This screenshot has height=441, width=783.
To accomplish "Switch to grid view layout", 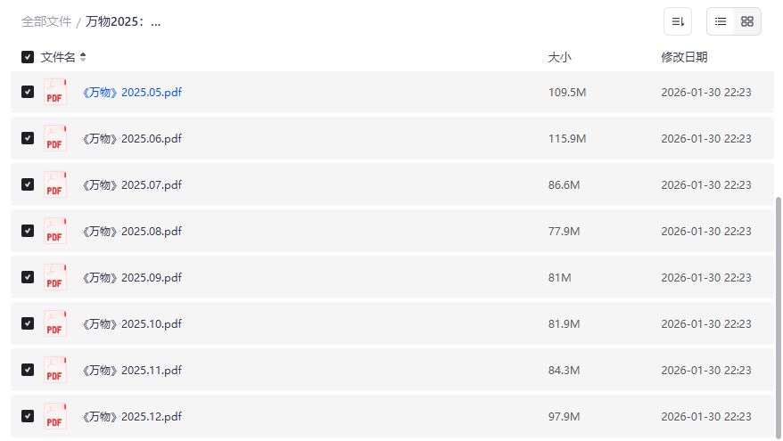I will pos(747,21).
